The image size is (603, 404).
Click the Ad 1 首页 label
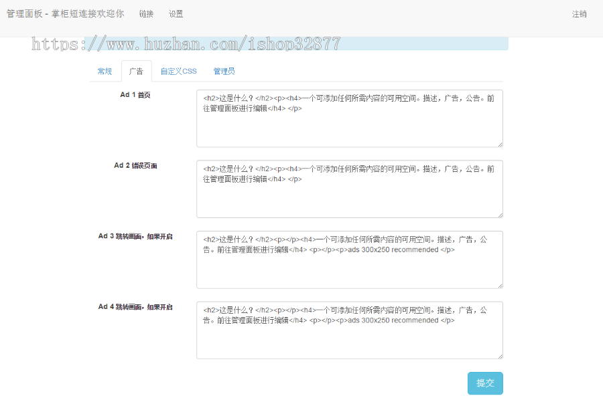[135, 95]
